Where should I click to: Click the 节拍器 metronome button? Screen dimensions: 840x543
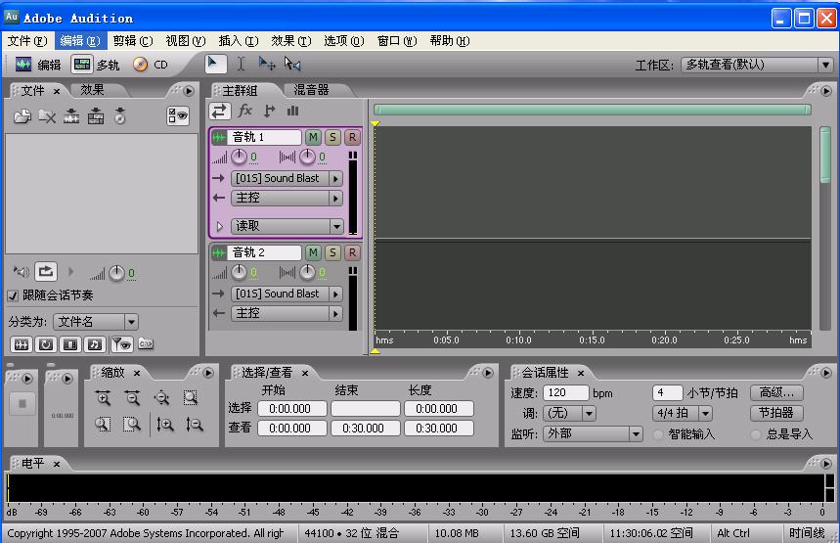[x=776, y=413]
